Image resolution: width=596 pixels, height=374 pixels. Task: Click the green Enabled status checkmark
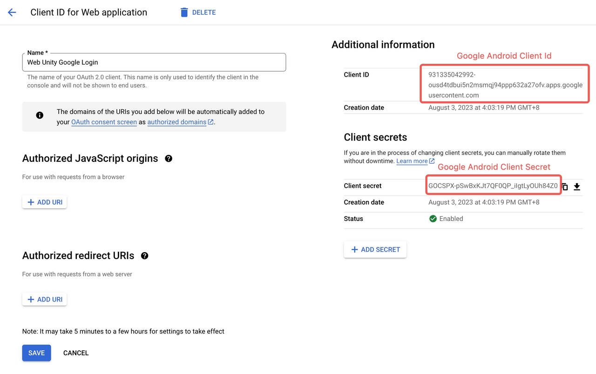pos(433,219)
